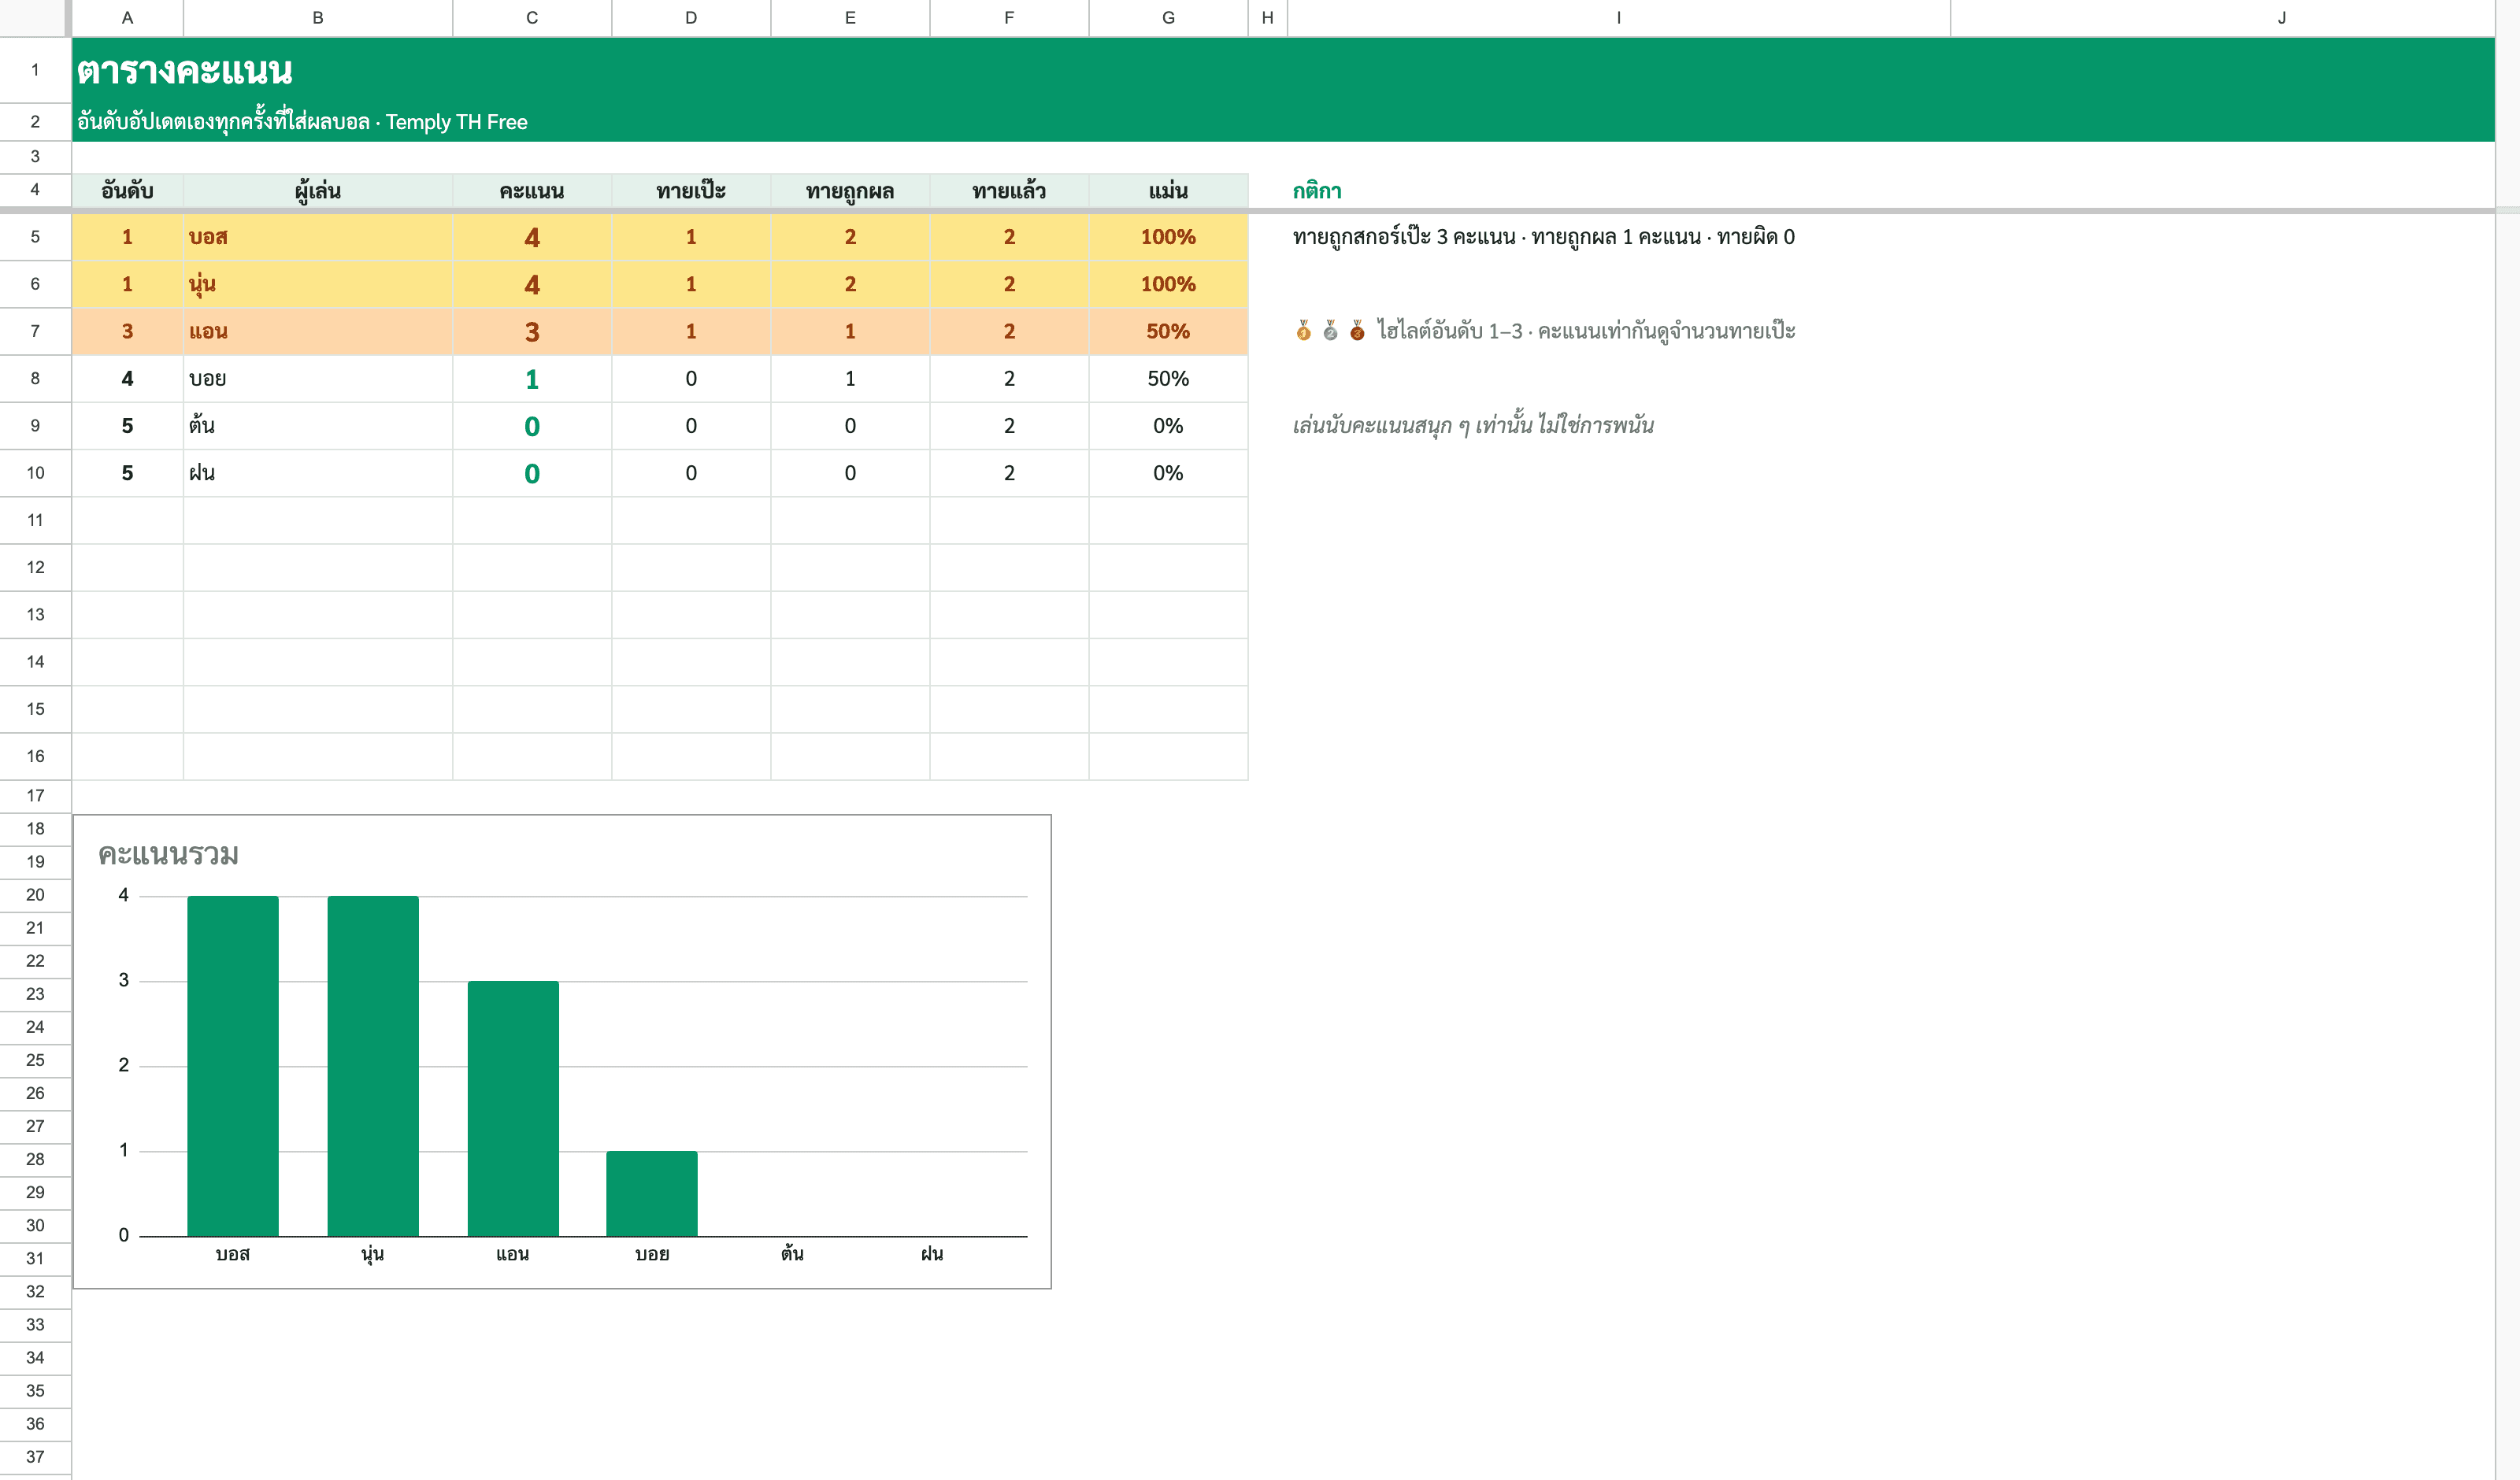
Task: Click ทายเป๊ะ value 0 in บอย row
Action: [x=691, y=378]
